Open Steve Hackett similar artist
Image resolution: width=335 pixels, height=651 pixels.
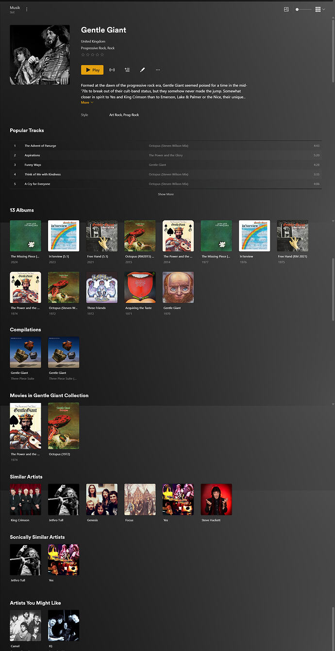(216, 500)
